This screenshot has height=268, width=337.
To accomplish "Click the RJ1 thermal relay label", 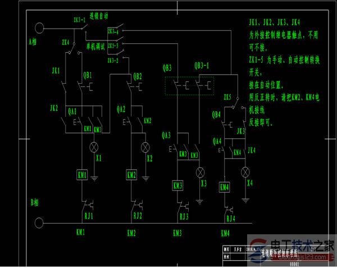I will [x=89, y=216].
